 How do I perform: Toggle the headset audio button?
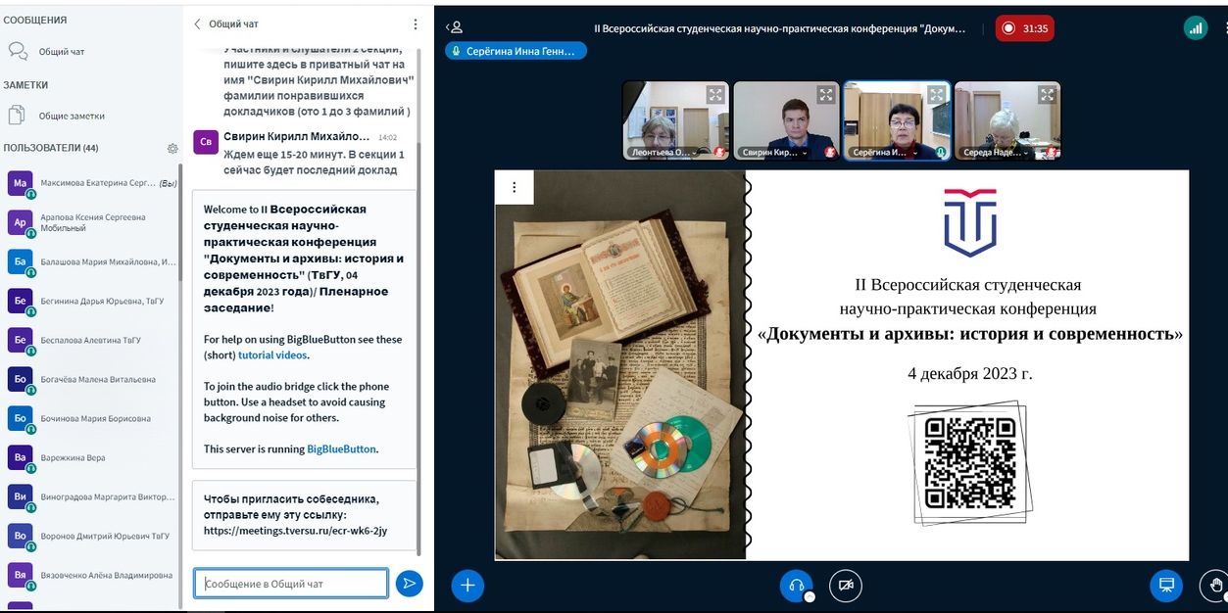tap(796, 585)
